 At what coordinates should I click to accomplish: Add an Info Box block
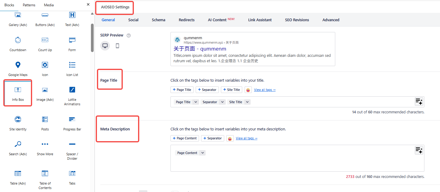click(18, 93)
